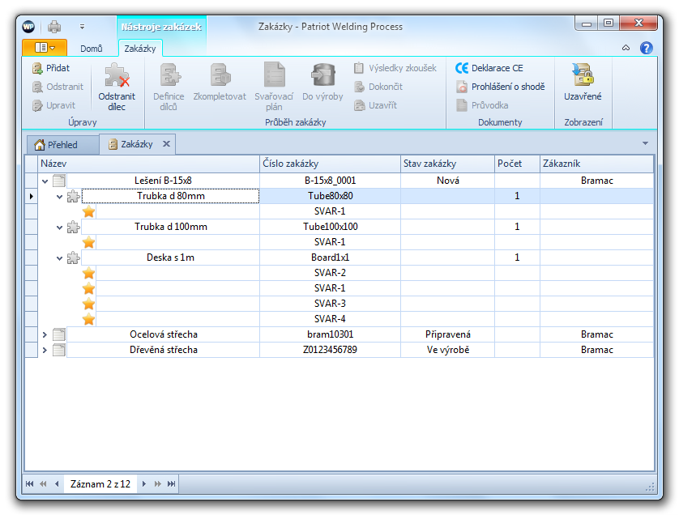Screen dimensions: 679x515
Task: Collapse the ribbon with the caret icon
Action: click(626, 48)
